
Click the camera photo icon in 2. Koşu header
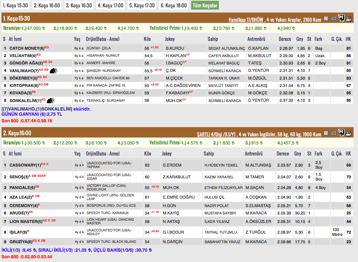(x=334, y=133)
